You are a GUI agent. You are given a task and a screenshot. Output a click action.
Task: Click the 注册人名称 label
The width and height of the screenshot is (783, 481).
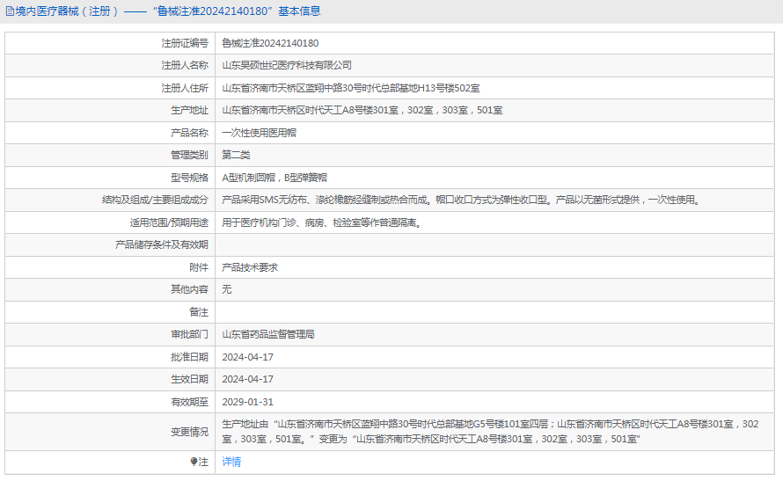[x=184, y=65]
